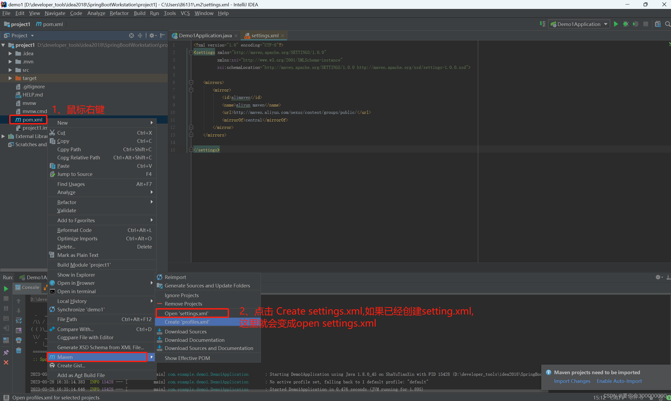Click the Clear All trash icon in console

pos(19,351)
